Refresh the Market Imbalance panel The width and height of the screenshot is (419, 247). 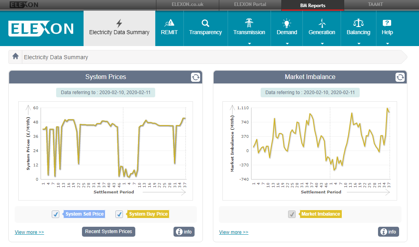point(400,77)
